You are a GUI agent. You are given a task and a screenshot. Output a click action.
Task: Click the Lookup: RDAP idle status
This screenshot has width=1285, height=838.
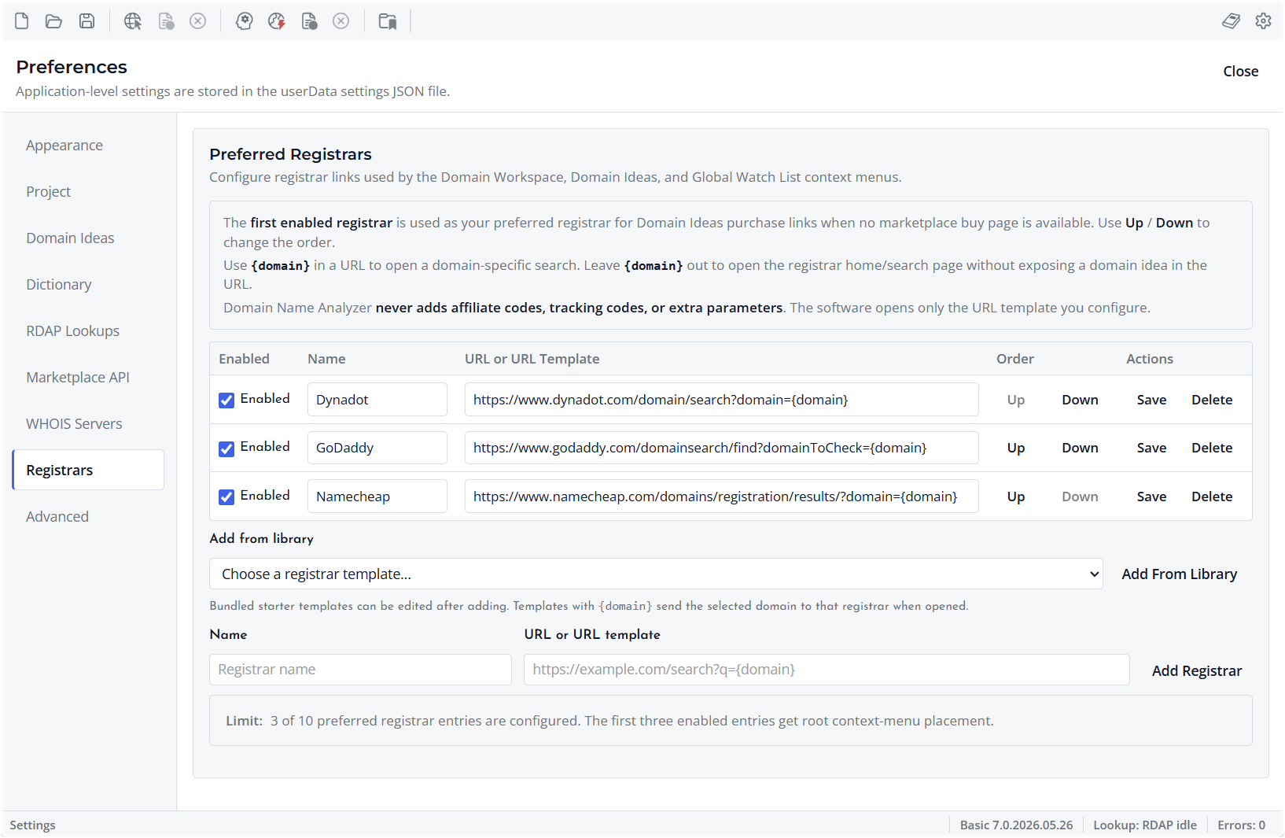click(x=1145, y=825)
